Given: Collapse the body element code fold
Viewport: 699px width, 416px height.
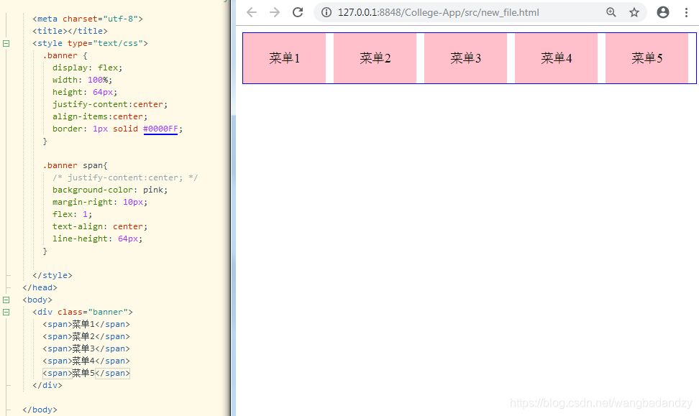Looking at the screenshot, I should point(6,300).
